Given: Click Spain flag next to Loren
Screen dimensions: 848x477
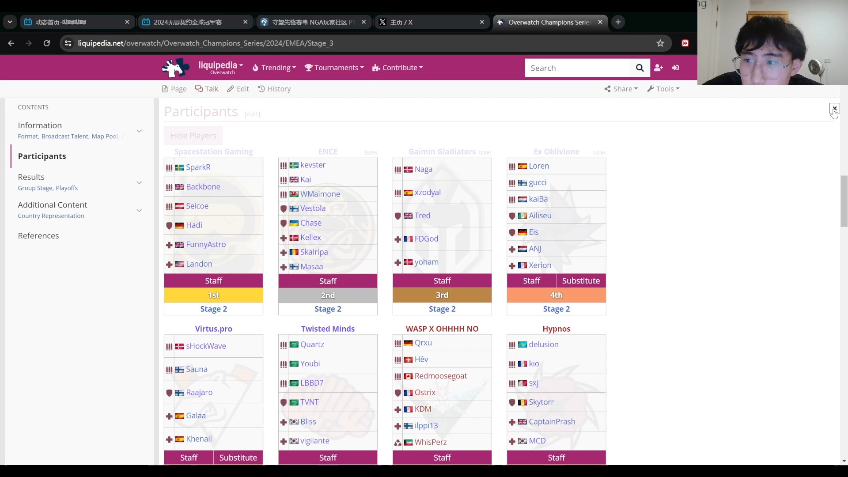Looking at the screenshot, I should [522, 167].
